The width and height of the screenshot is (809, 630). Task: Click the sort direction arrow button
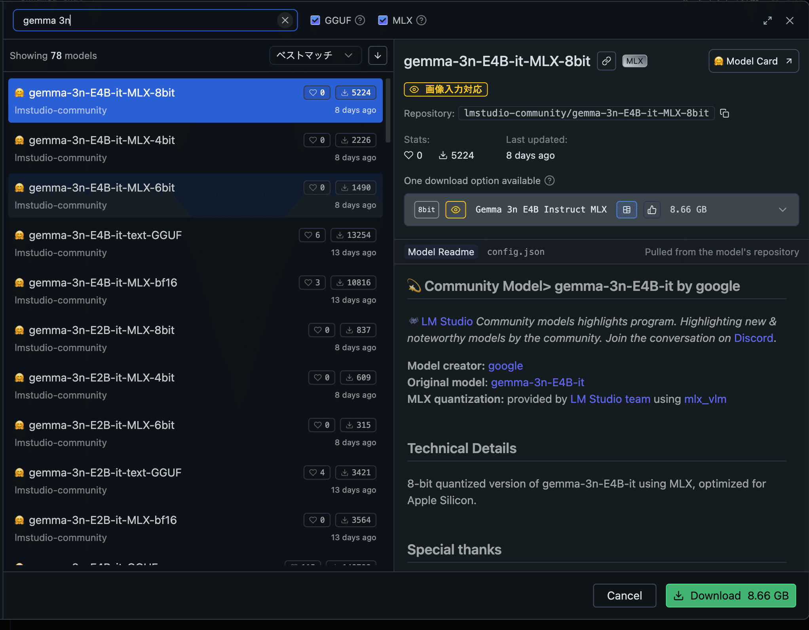click(378, 55)
